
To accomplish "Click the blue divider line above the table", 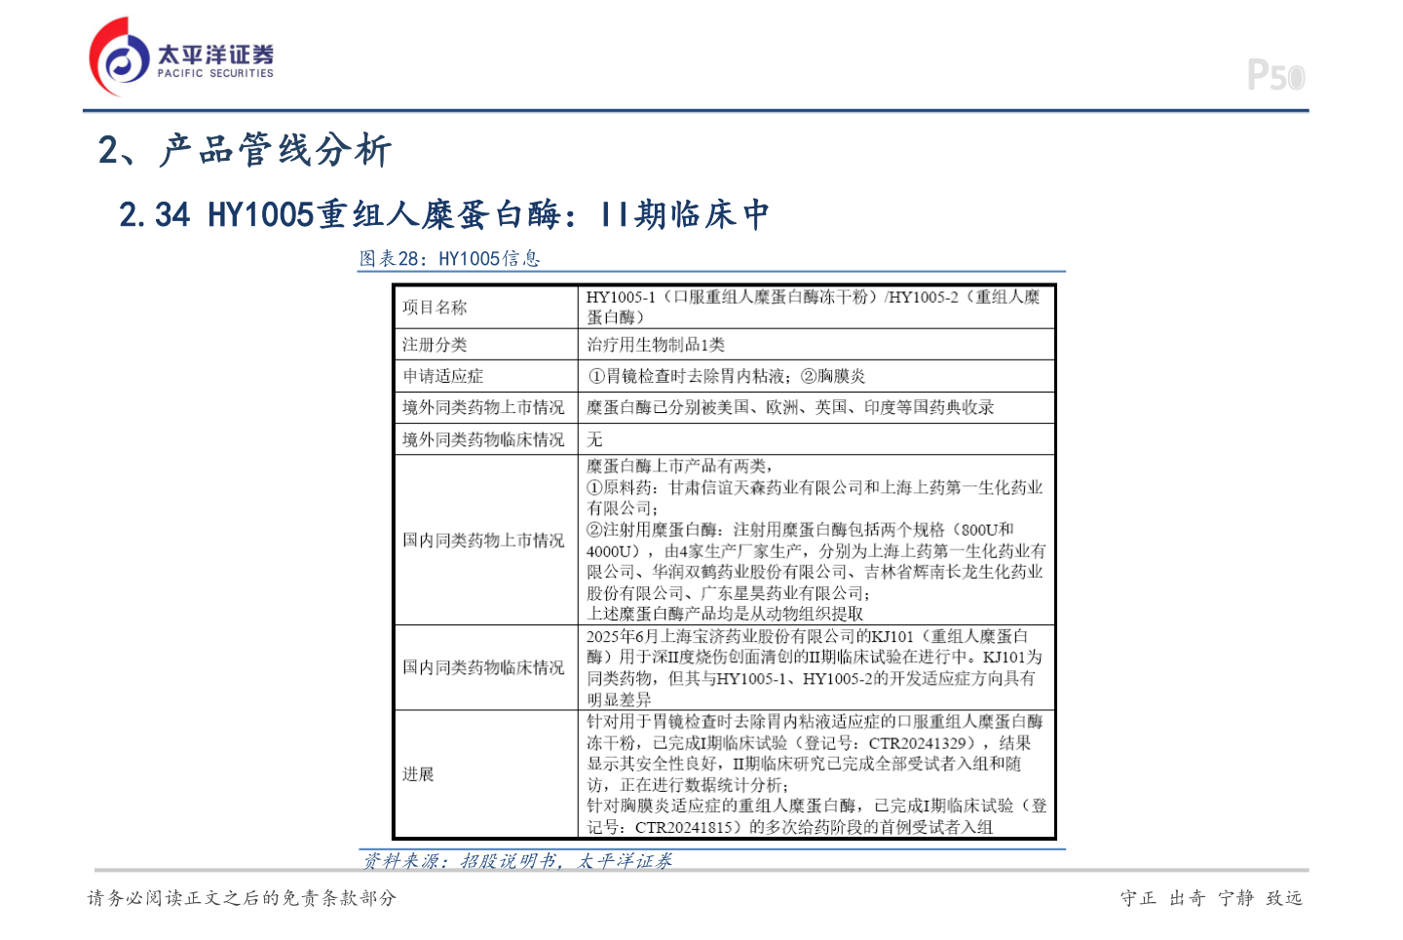I will pos(714,271).
